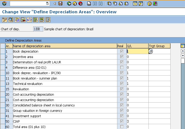Screen dimensions: 185x129
Task: Select row selector for Investment support
Action: 3,116
